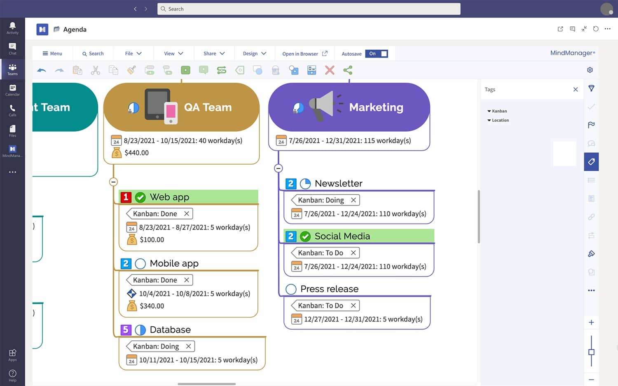618x386 pixels.
Task: Click the scissors cut icon
Action: [95, 70]
